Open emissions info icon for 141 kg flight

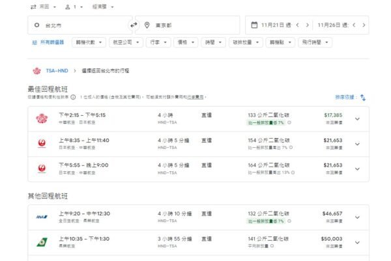272,246
